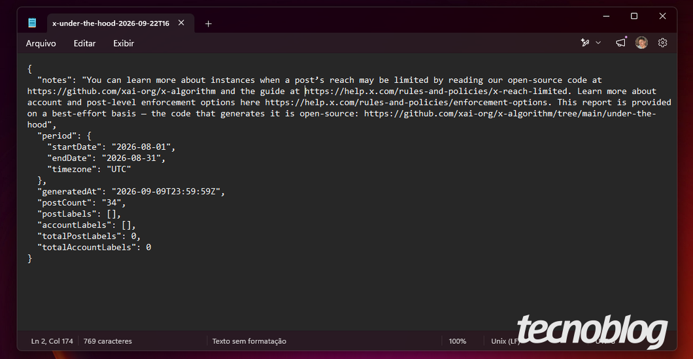
Task: Maximize the Notepad window
Action: [634, 16]
